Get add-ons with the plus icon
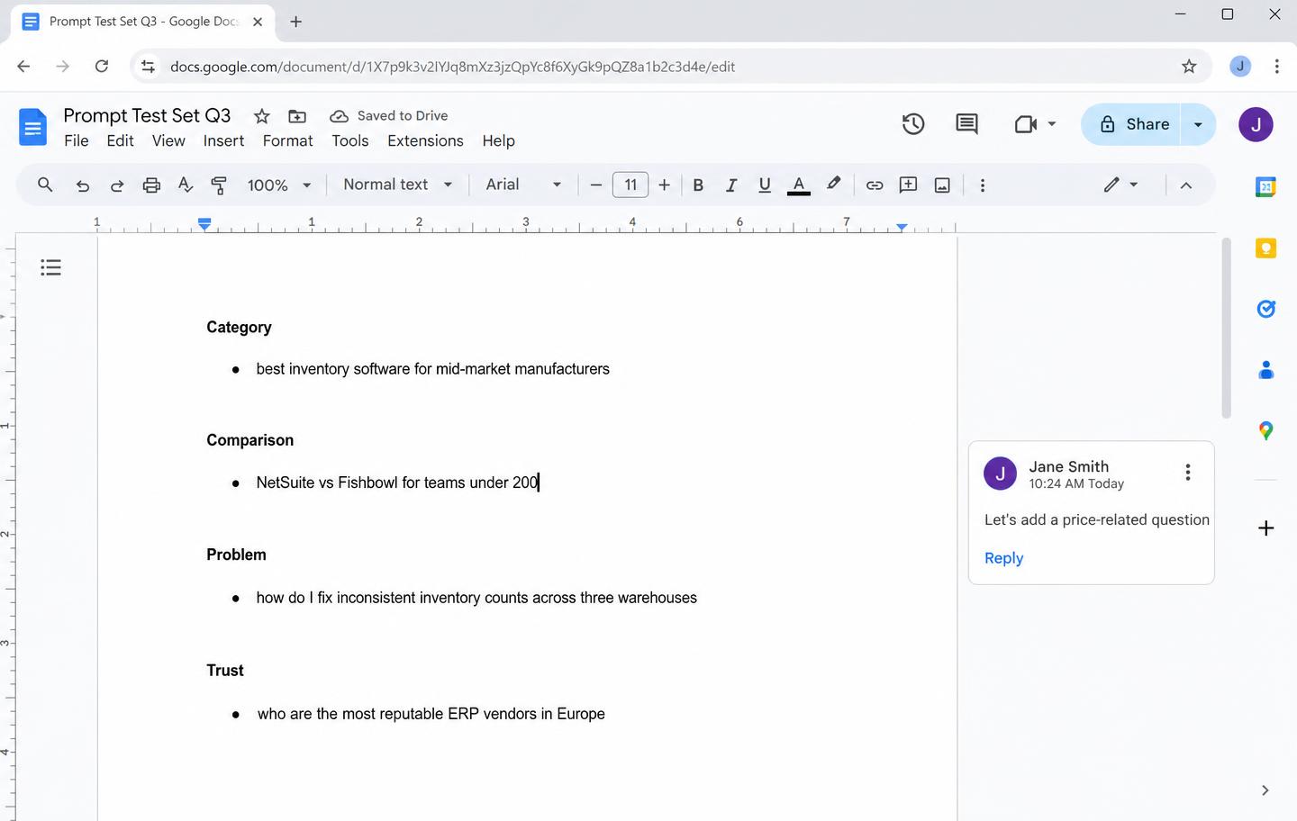 pos(1265,528)
